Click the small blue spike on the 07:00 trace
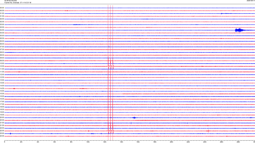The image size is (255, 143). [109, 47]
